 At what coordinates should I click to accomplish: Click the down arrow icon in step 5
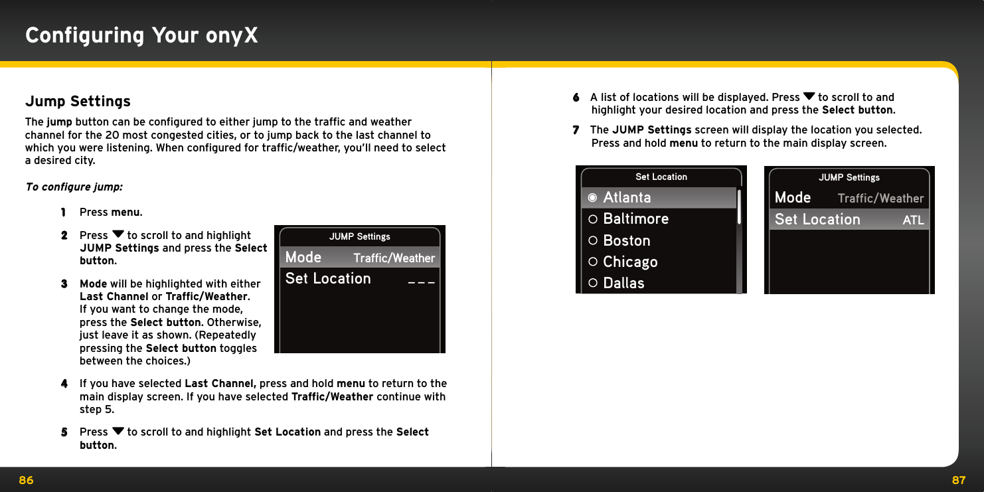tap(117, 432)
